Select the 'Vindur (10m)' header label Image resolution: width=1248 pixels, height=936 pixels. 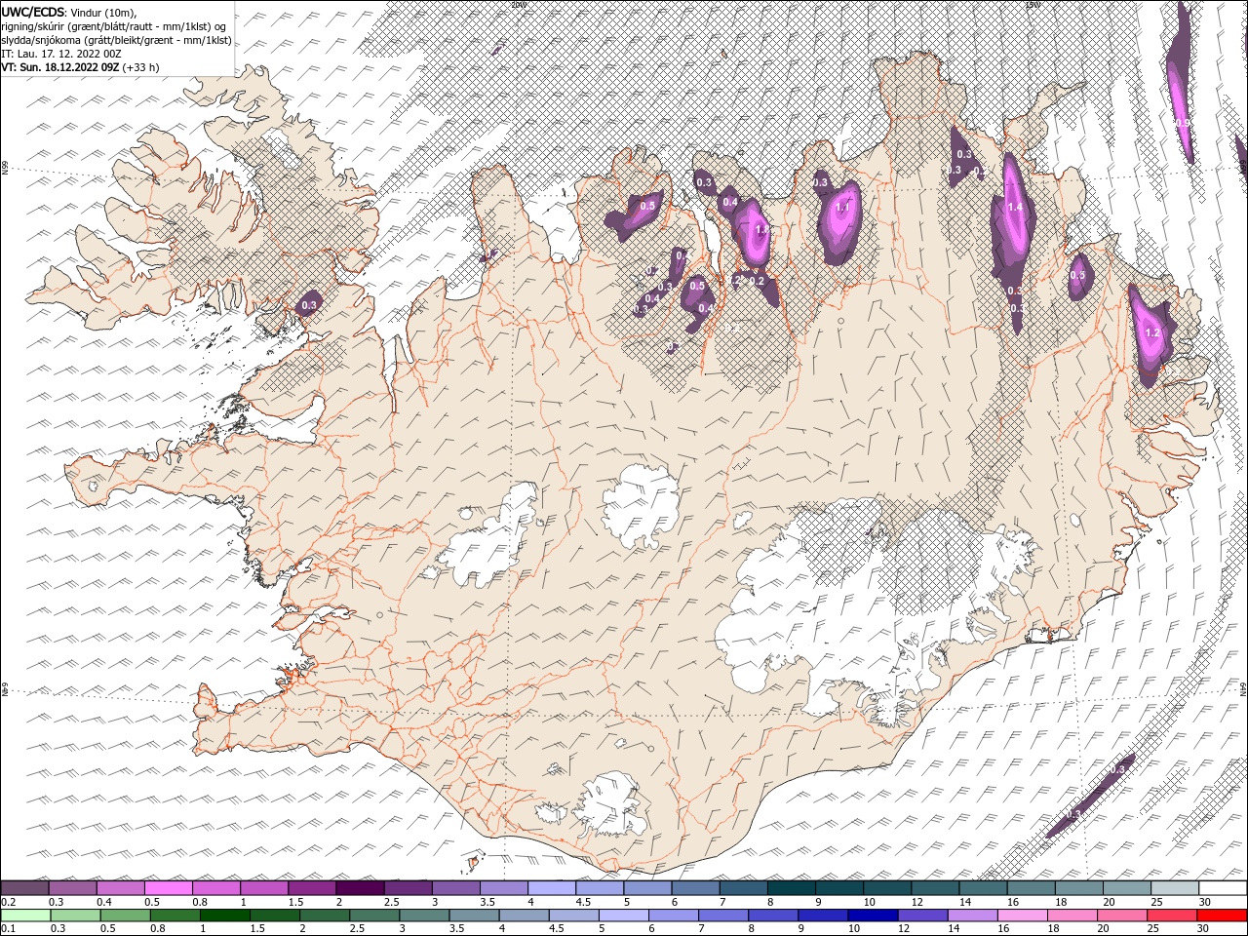click(104, 12)
